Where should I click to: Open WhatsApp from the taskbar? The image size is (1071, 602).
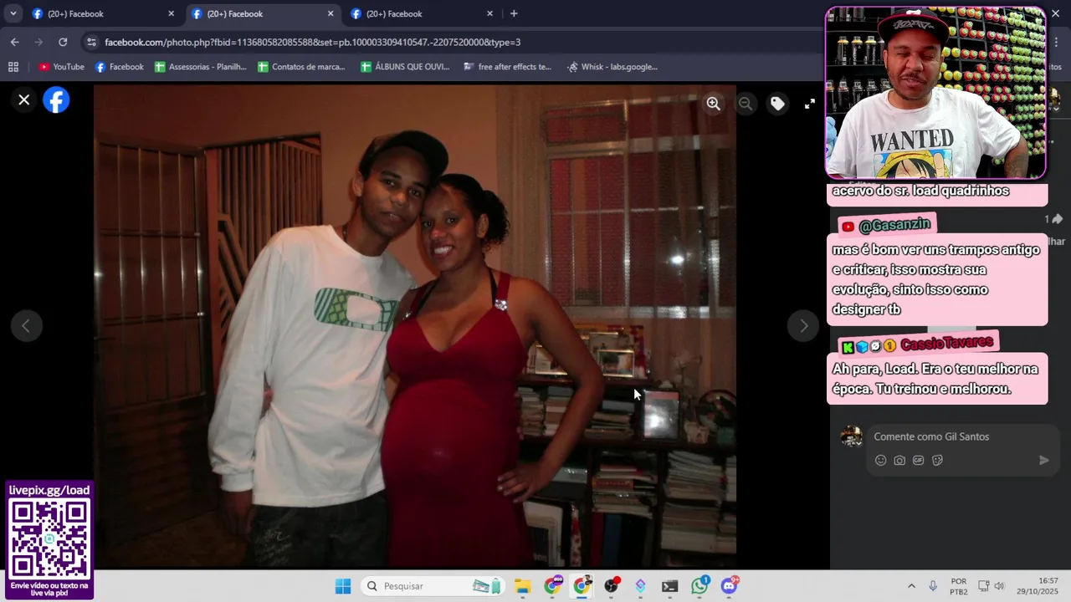(x=700, y=586)
